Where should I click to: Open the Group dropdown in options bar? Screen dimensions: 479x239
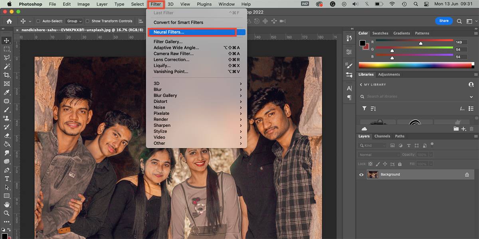[x=74, y=21]
